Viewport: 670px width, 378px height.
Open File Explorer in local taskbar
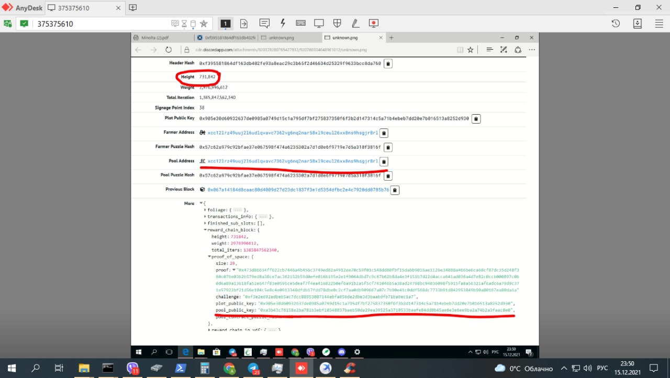click(84, 368)
